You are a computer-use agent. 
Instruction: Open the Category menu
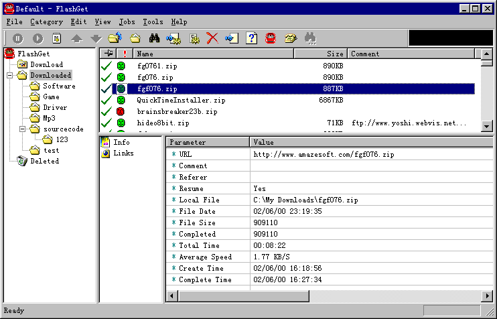point(46,22)
